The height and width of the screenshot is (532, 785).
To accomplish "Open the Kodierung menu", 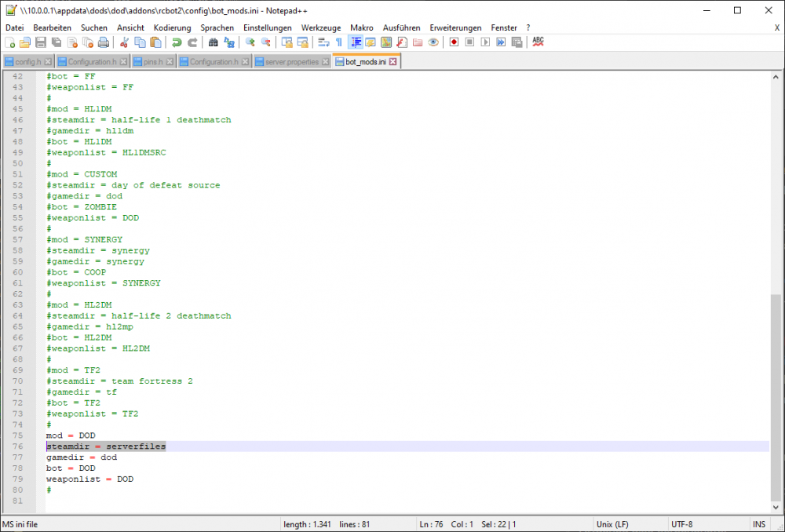I will coord(172,27).
